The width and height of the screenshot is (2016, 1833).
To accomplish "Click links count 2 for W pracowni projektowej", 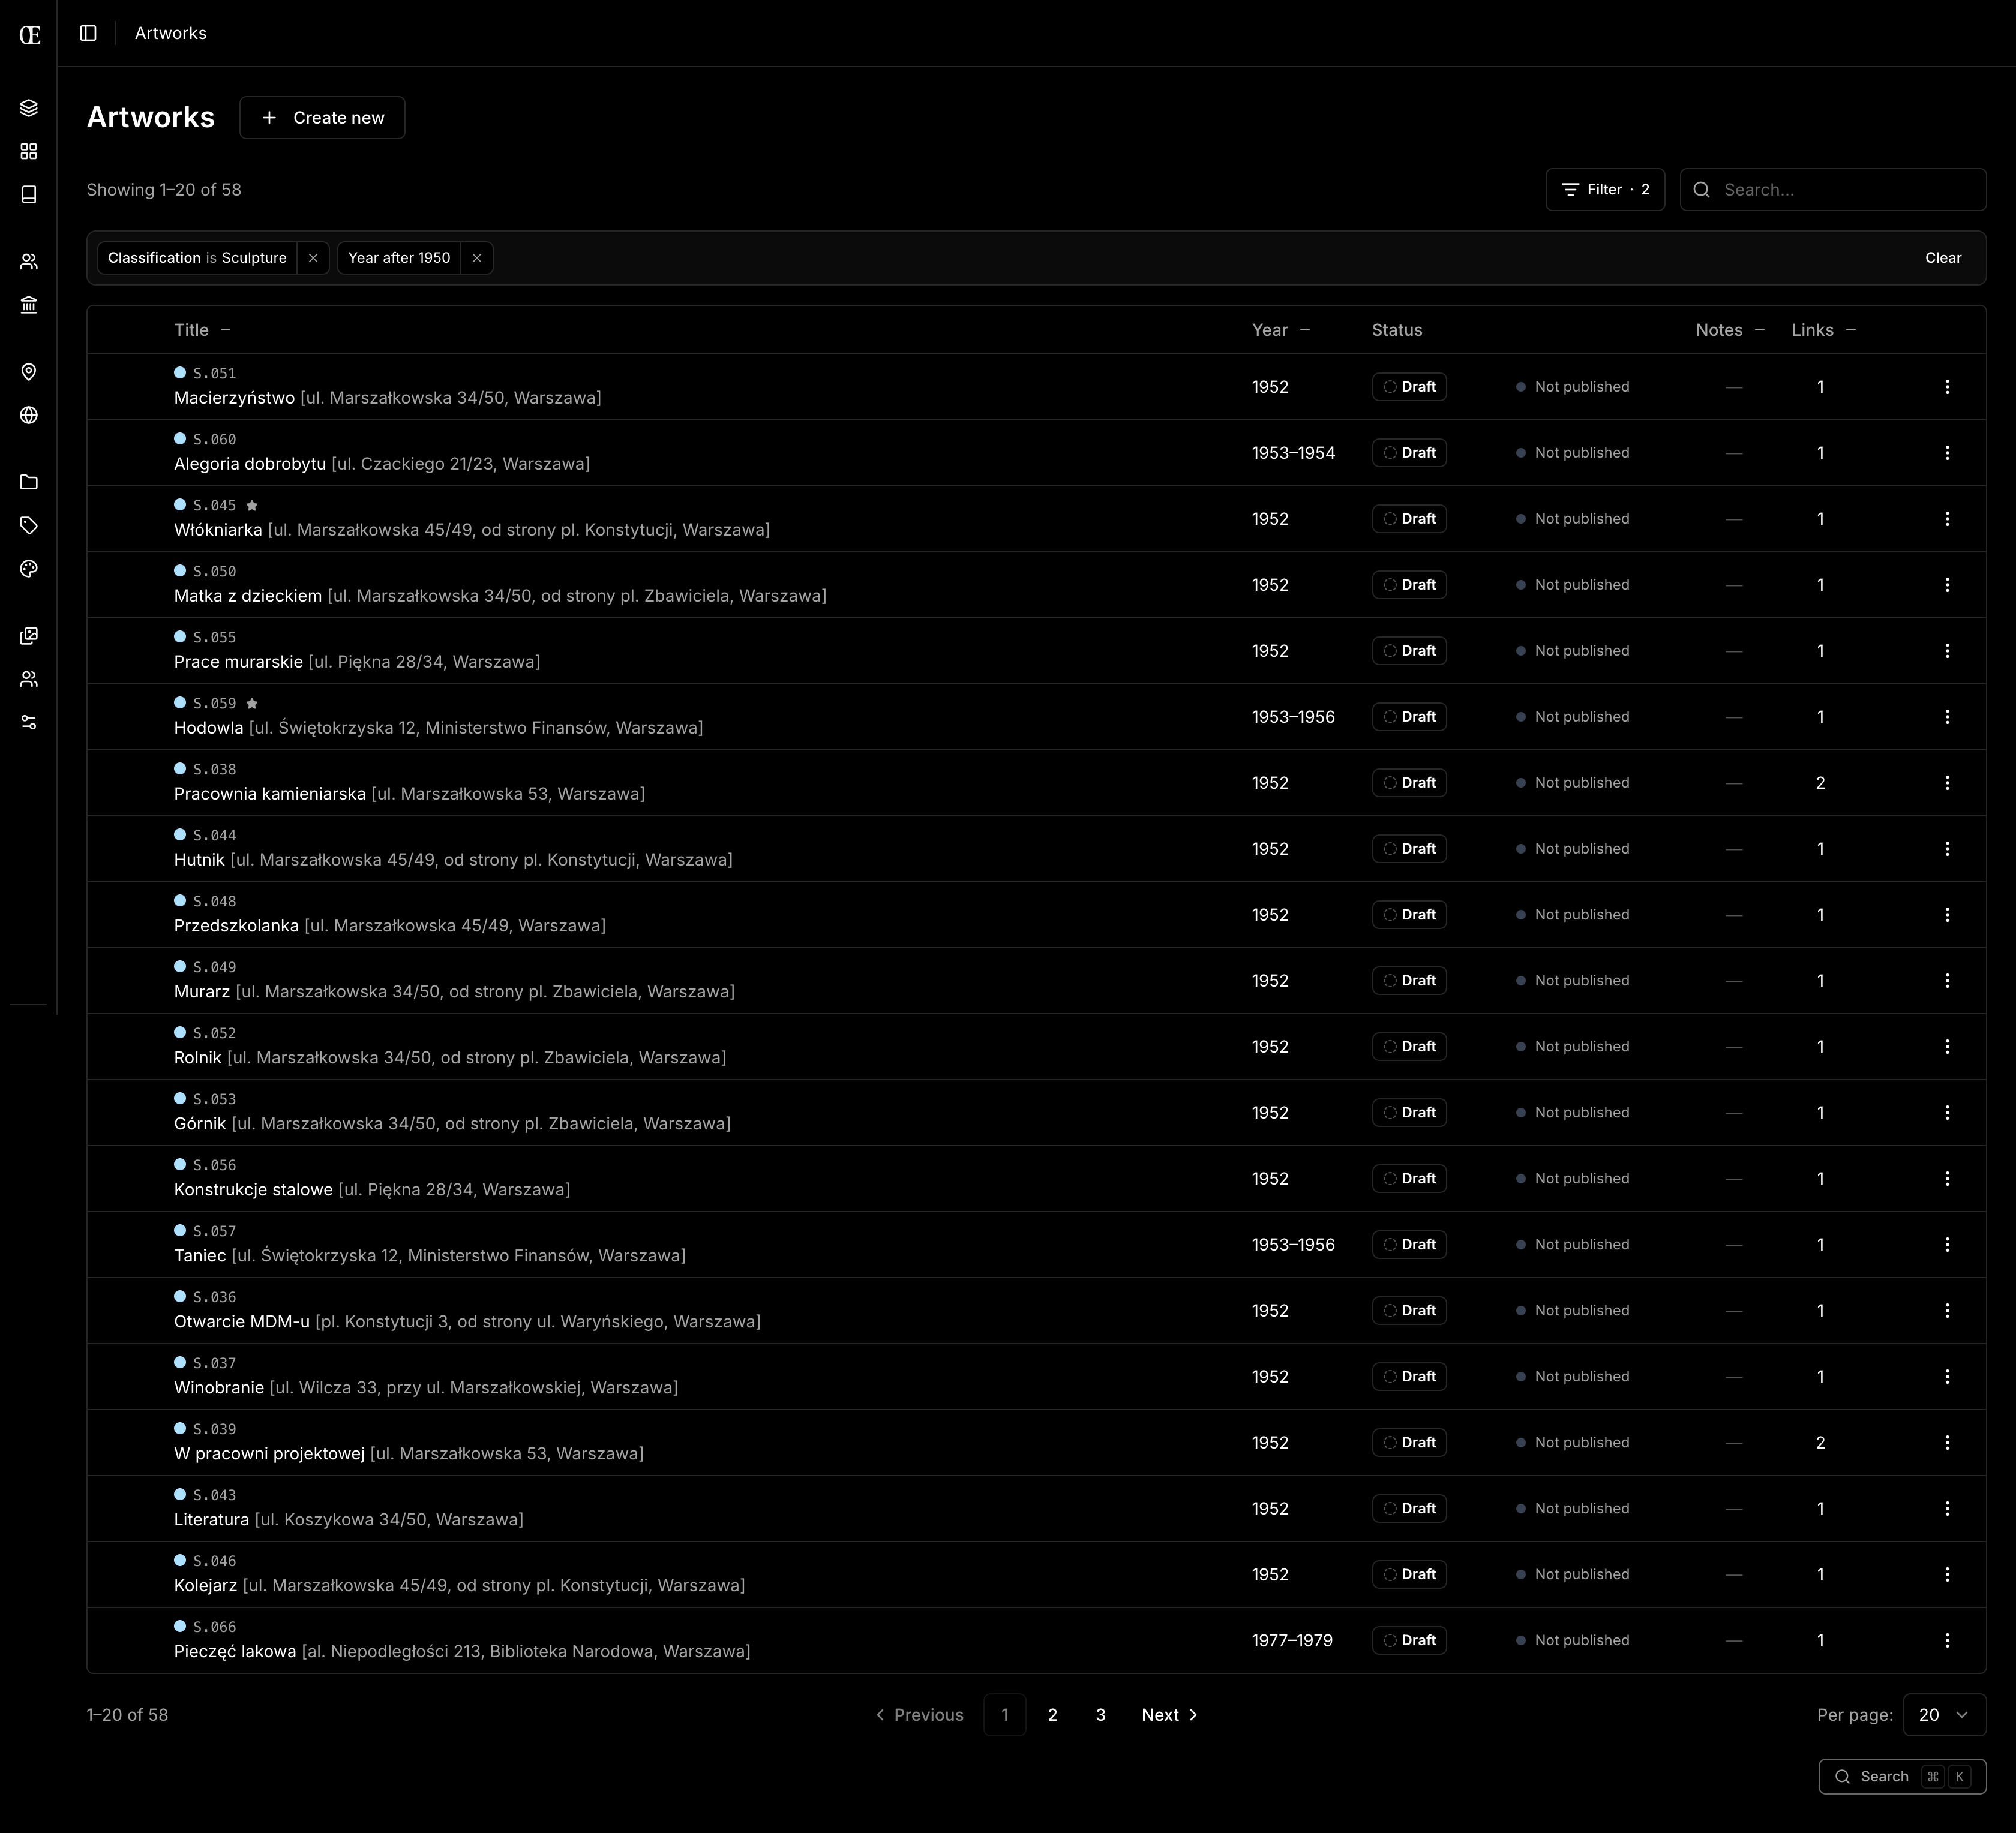I will click(1820, 1442).
